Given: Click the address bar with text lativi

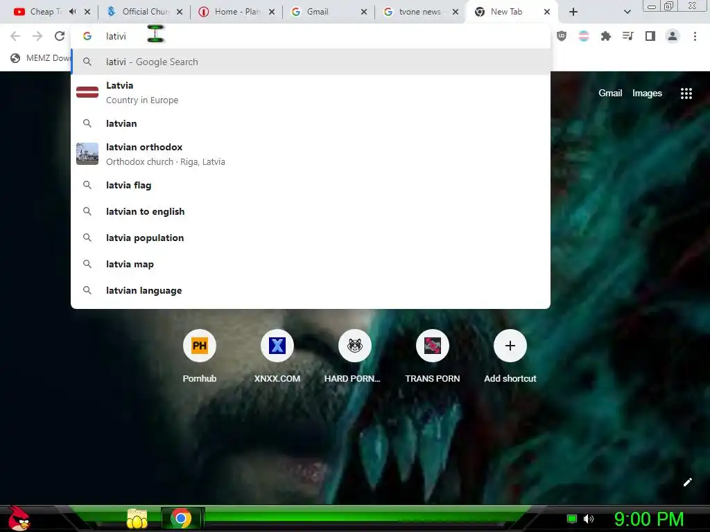Looking at the screenshot, I should point(311,36).
